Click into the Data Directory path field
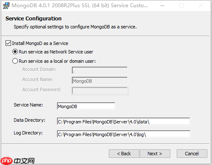The height and width of the screenshot is (165, 212). [x=123, y=121]
